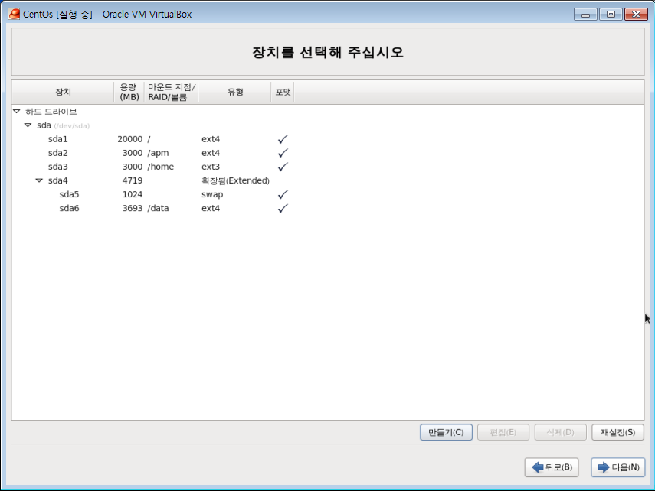Click the /home mount point text
The image size is (655, 491).
pyautogui.click(x=160, y=167)
